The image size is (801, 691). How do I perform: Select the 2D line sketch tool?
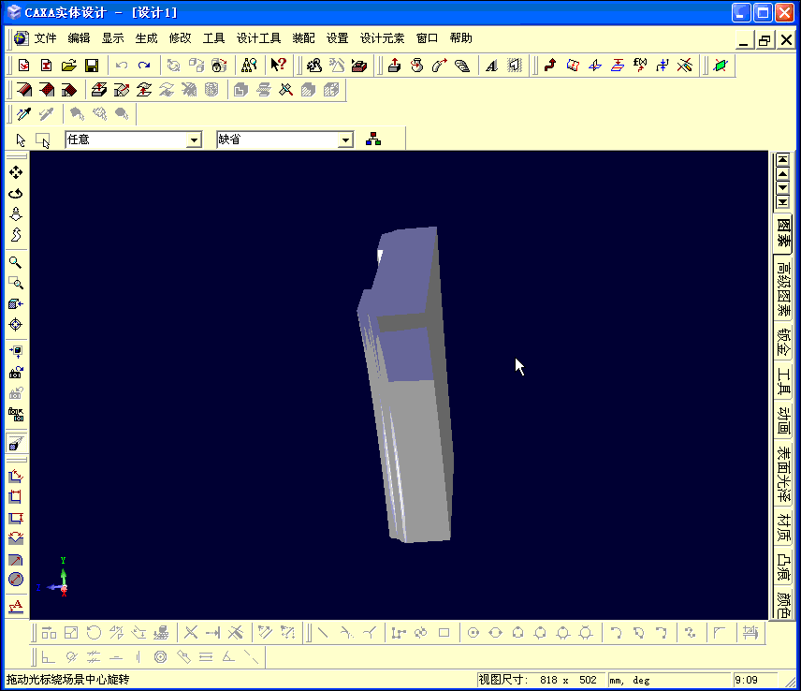pos(323,633)
